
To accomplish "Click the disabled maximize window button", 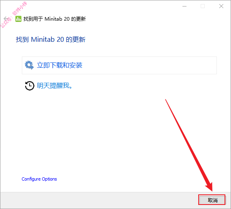I will (203, 6).
